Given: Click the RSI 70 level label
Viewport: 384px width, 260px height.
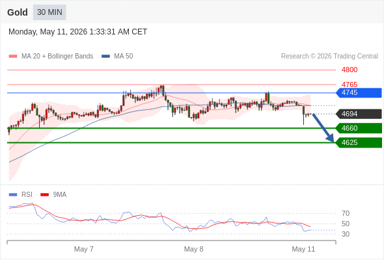Looking at the screenshot, I should click(346, 214).
